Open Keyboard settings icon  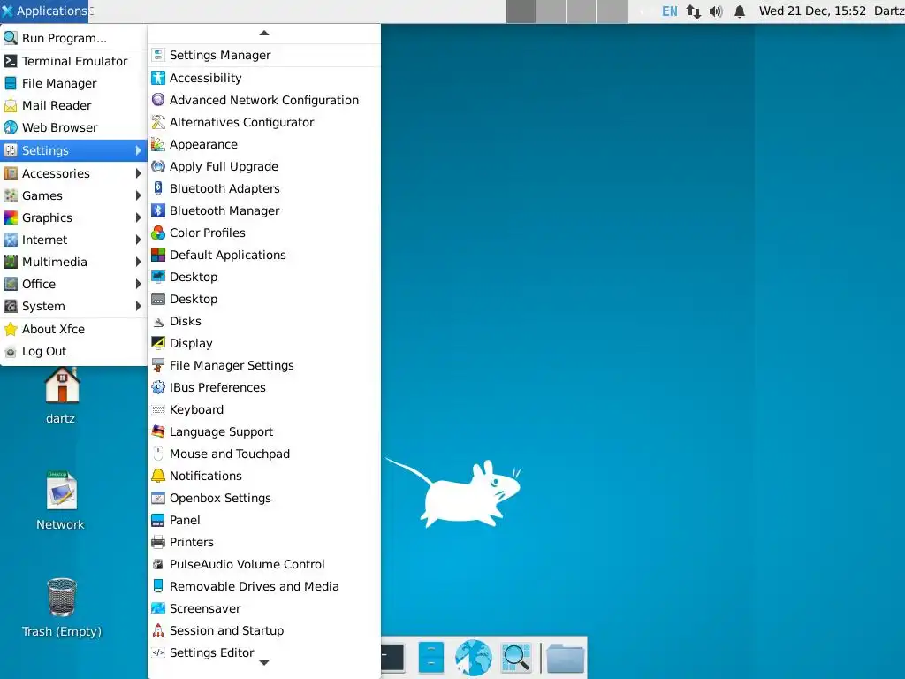click(x=158, y=409)
